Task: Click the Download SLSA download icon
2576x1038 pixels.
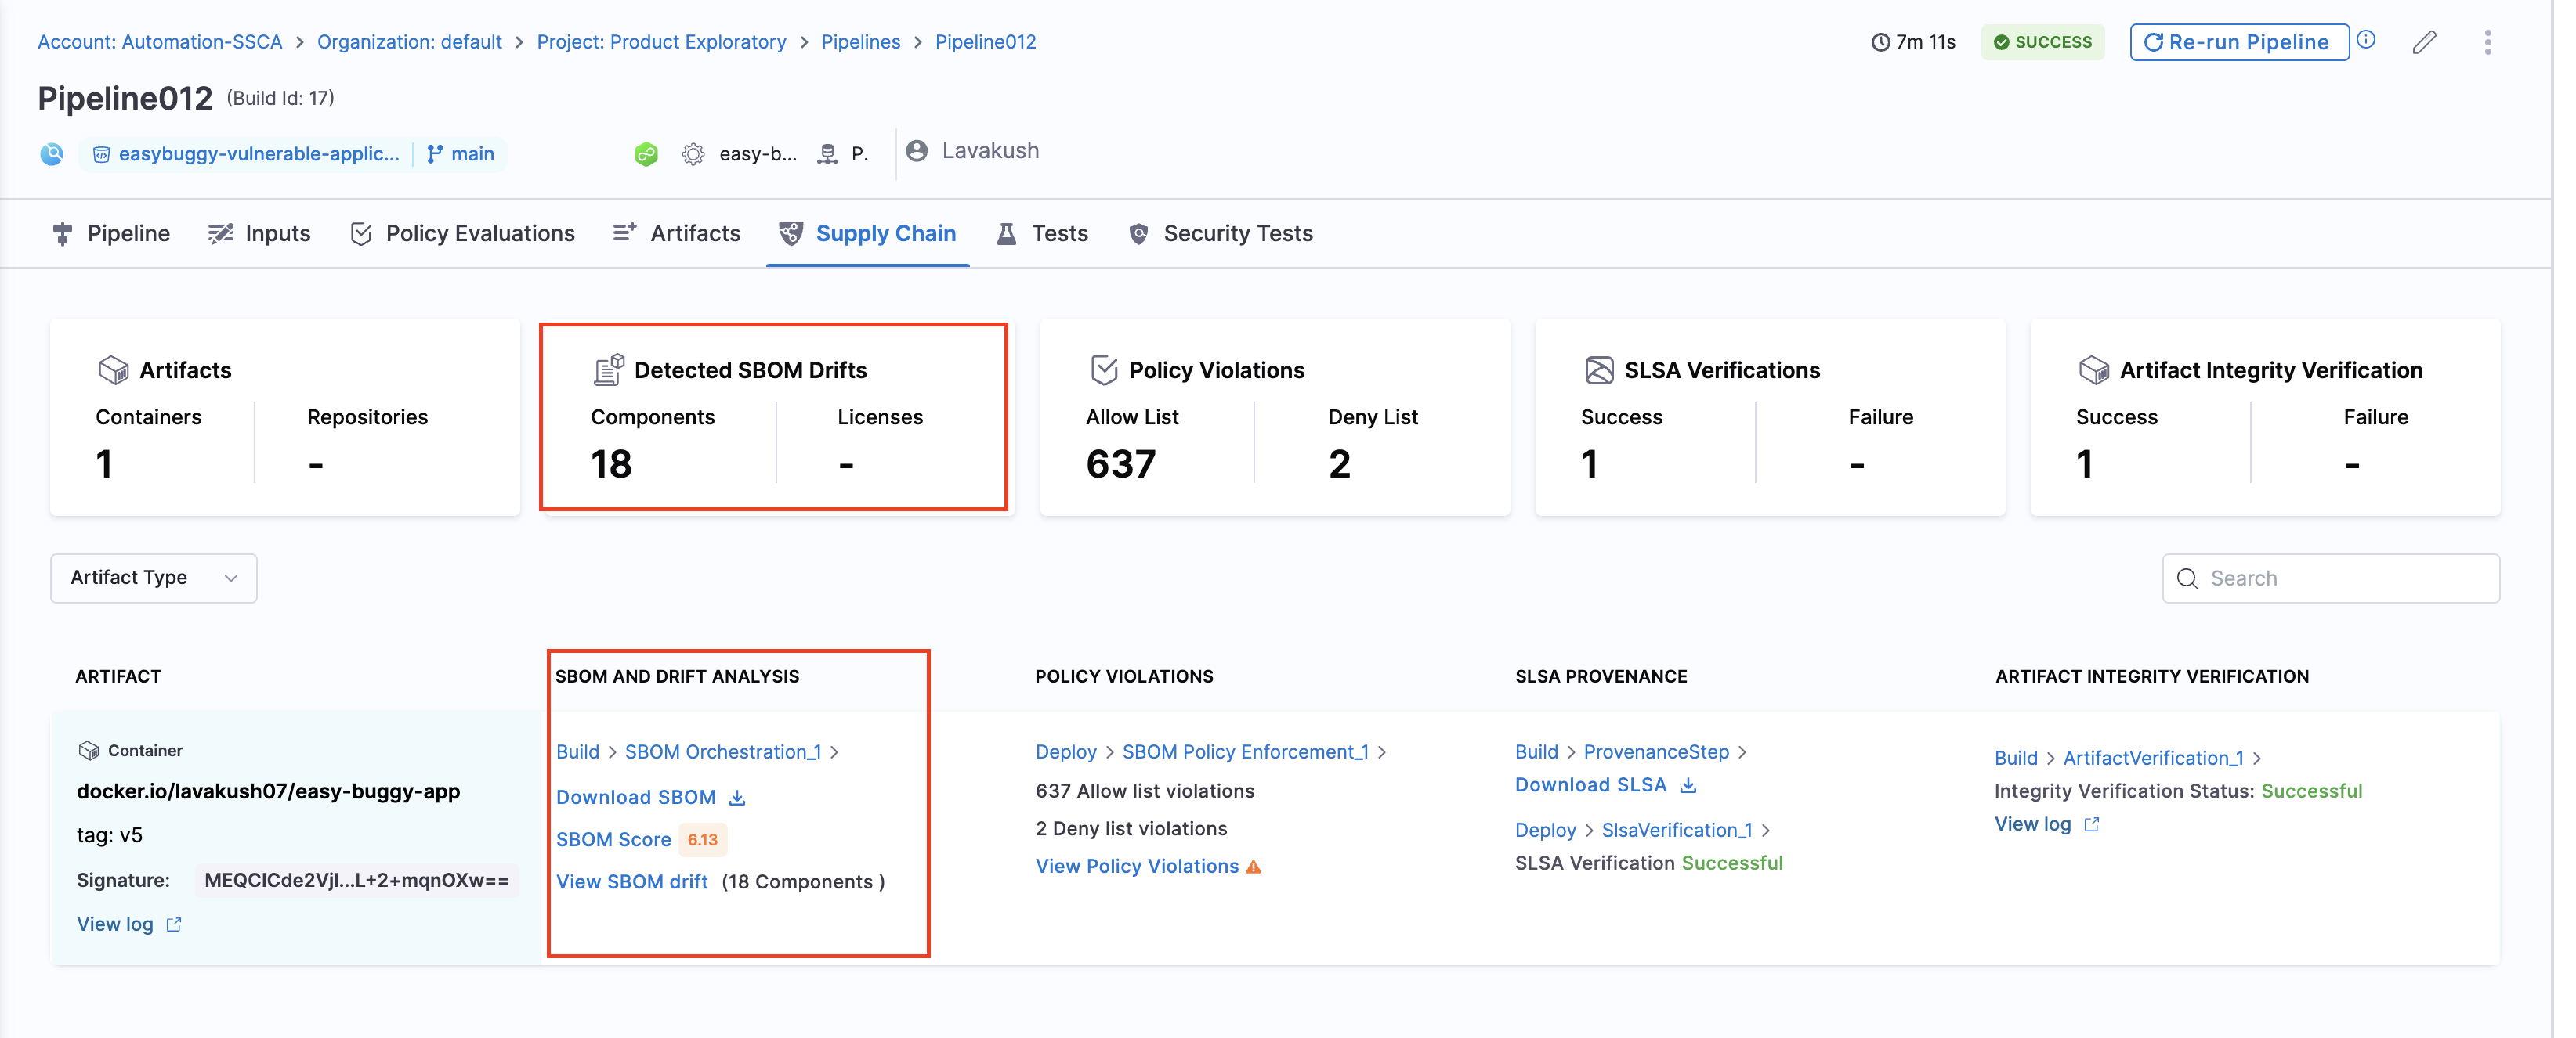Action: (1688, 785)
